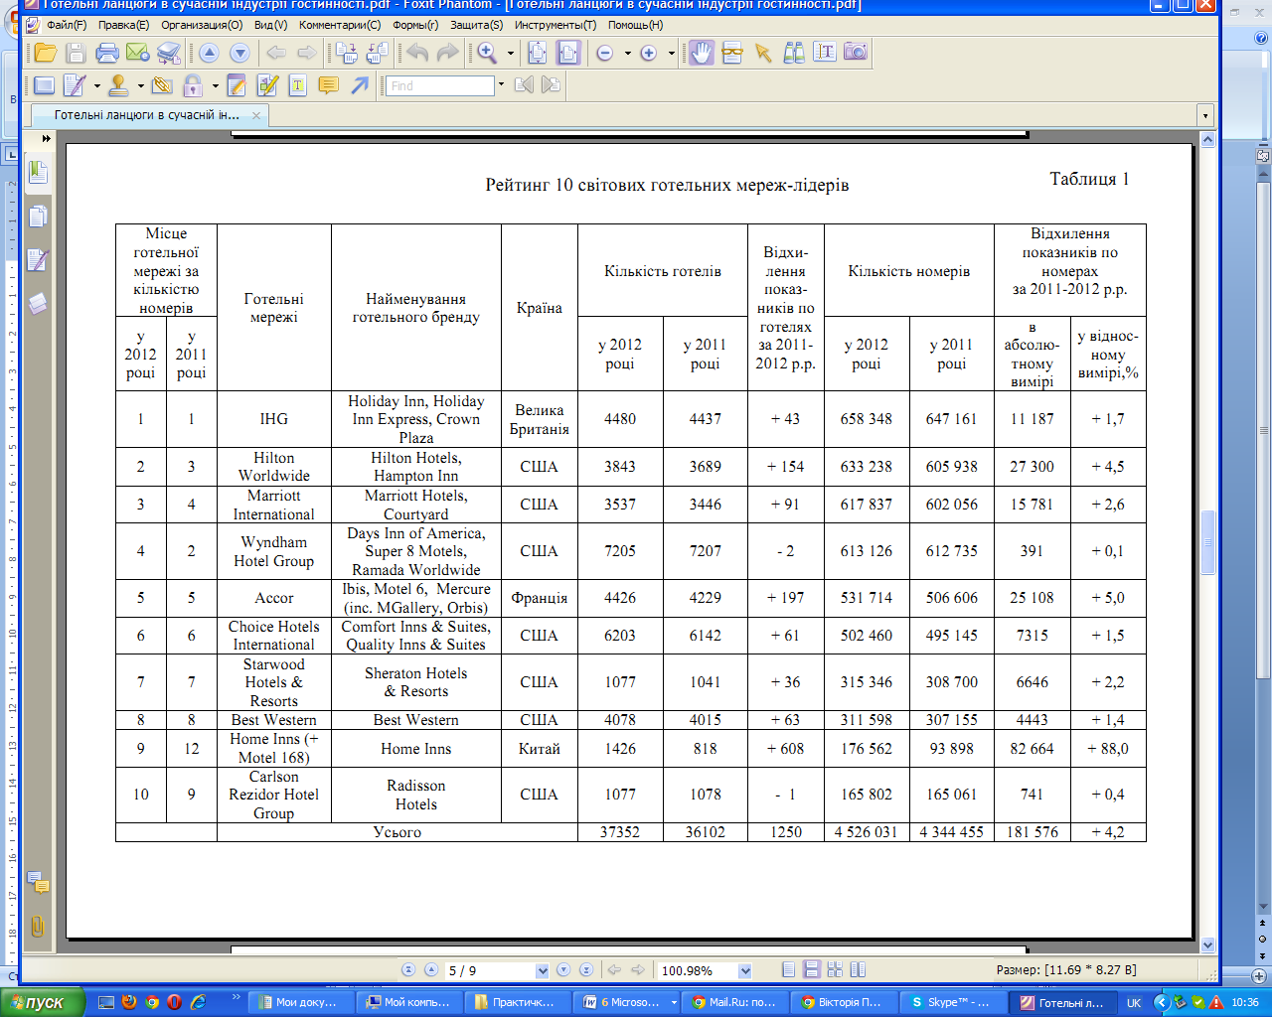Image resolution: width=1272 pixels, height=1017 pixels.
Task: Click the reading glasses viewer icon
Action: click(x=732, y=53)
